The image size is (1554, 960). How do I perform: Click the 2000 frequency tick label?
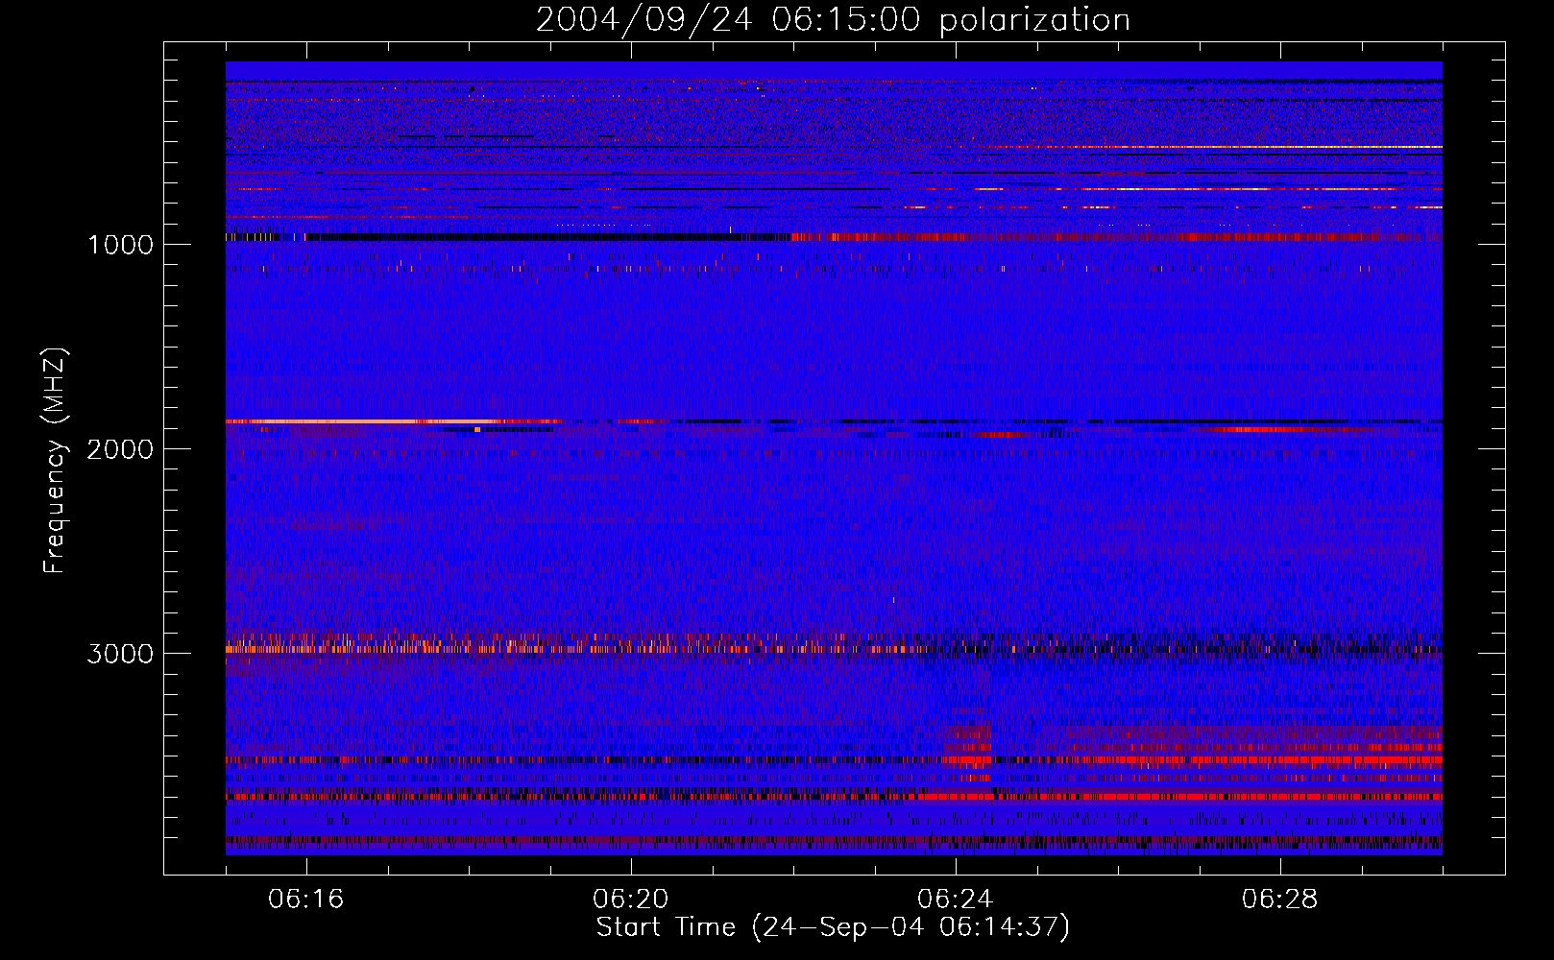coord(120,449)
